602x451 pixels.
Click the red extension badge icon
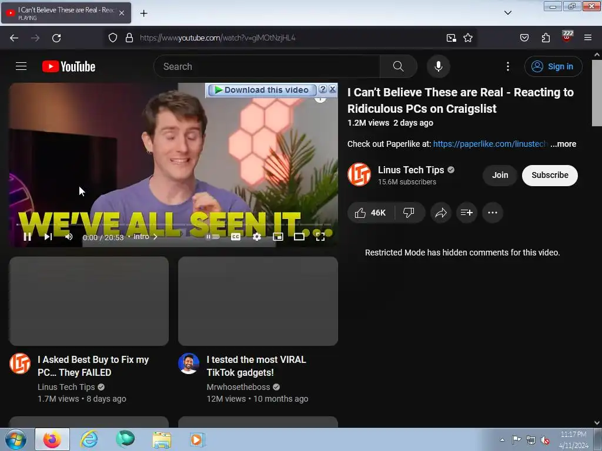coord(567,36)
